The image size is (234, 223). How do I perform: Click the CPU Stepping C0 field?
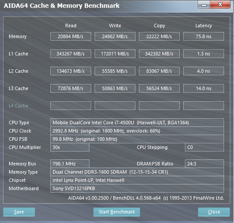(x=204, y=147)
